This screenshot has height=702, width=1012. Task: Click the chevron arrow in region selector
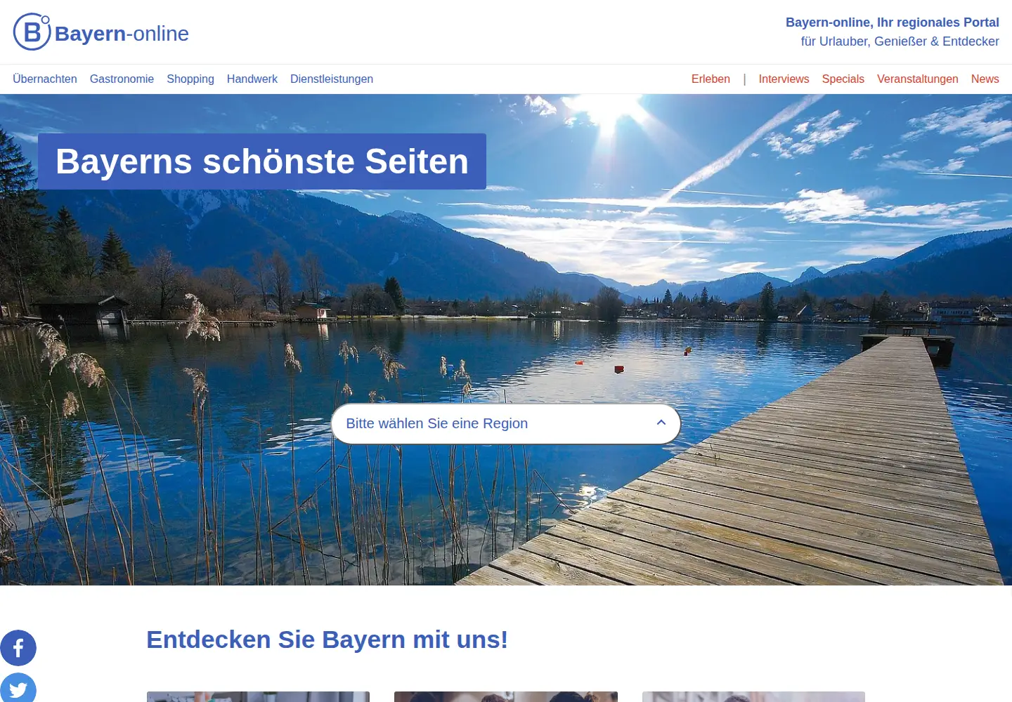(x=661, y=423)
